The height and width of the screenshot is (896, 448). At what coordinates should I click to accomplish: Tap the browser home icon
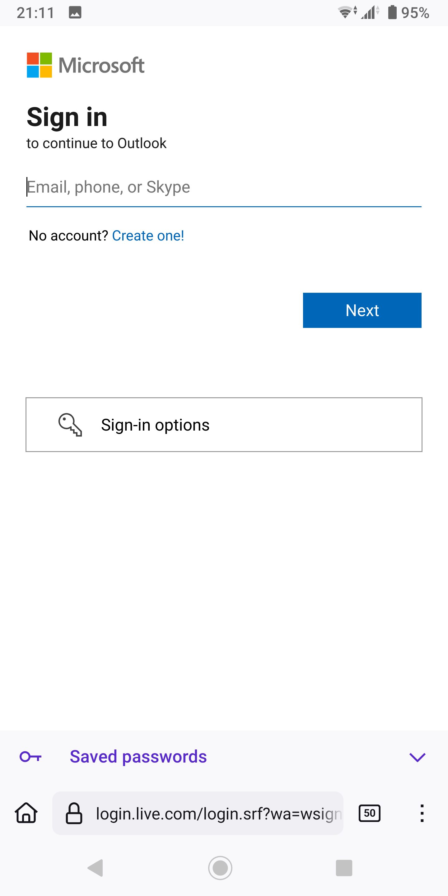(x=26, y=813)
